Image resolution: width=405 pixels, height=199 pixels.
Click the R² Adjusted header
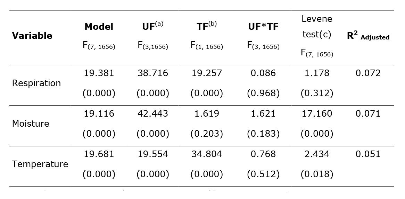click(368, 36)
